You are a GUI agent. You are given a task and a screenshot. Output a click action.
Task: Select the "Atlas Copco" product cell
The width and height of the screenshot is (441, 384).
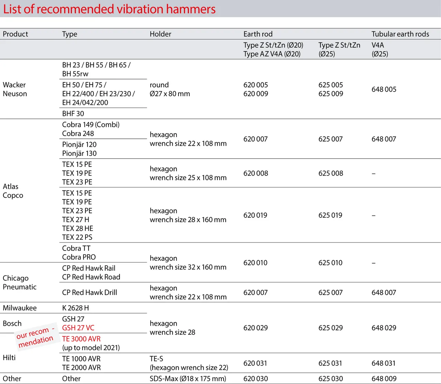(13, 191)
